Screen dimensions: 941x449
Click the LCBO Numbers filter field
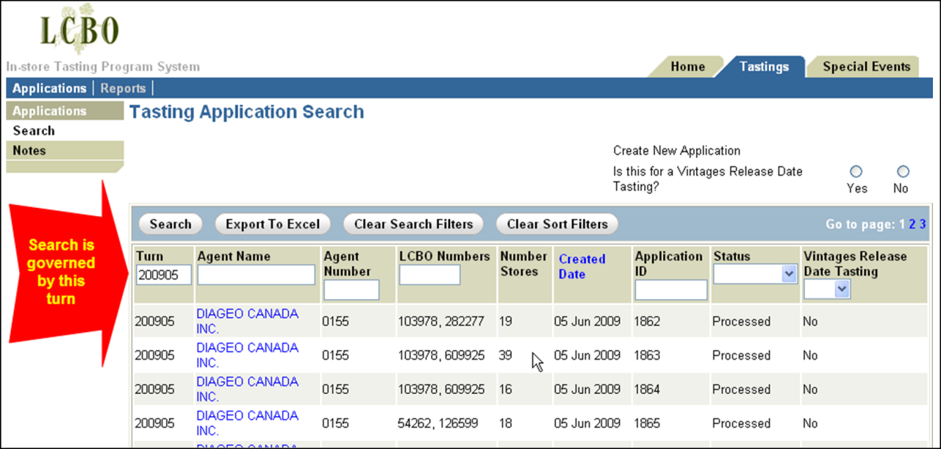pos(430,275)
